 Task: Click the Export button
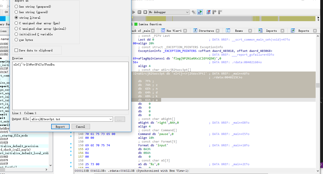(60, 127)
